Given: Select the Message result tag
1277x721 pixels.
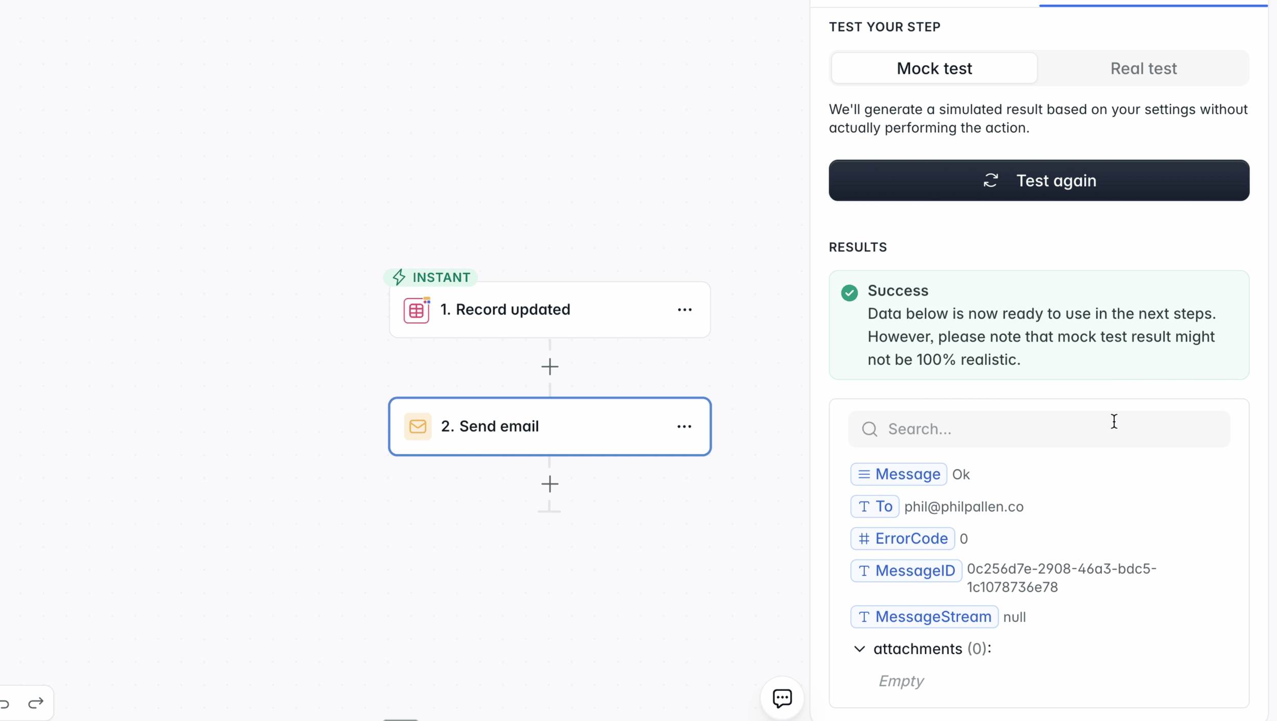Looking at the screenshot, I should tap(898, 474).
